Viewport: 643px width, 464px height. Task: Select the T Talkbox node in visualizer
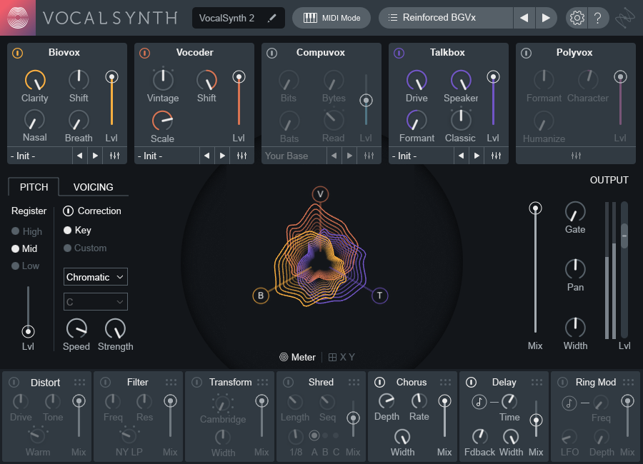click(380, 296)
